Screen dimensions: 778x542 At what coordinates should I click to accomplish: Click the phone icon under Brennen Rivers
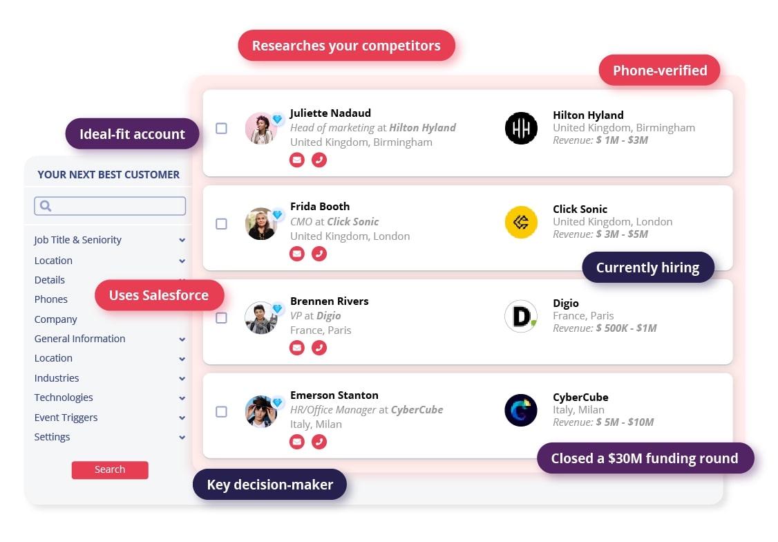[x=319, y=348]
